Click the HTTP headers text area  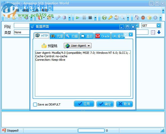83,73
